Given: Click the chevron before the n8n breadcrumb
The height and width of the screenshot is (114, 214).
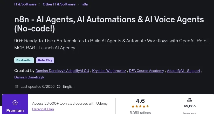Looking at the screenshot, I should pyautogui.click(x=79, y=4).
